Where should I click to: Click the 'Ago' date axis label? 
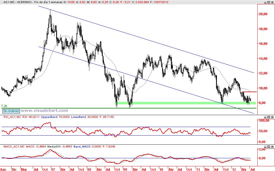coord(3,169)
